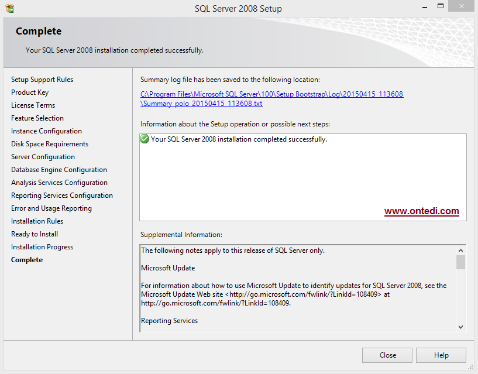This screenshot has width=478, height=374.
Task: Click the Supplemental Information scroll down arrow
Action: point(460,327)
